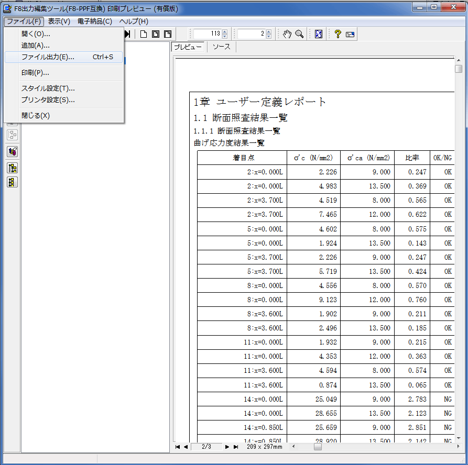
Task: Click the heading 1.1 断面照査結果一覧
Action: tap(240, 118)
